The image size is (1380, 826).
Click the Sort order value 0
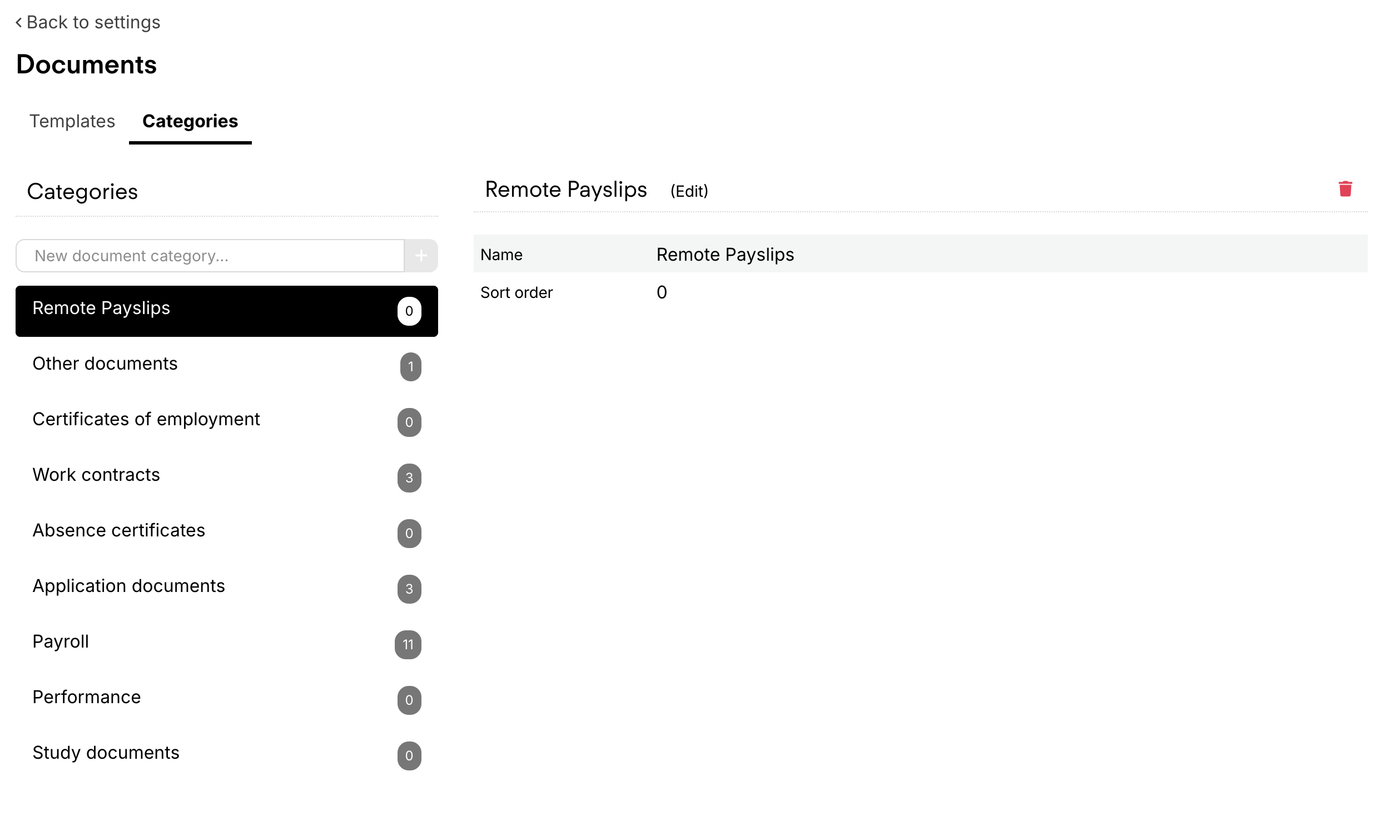point(661,292)
